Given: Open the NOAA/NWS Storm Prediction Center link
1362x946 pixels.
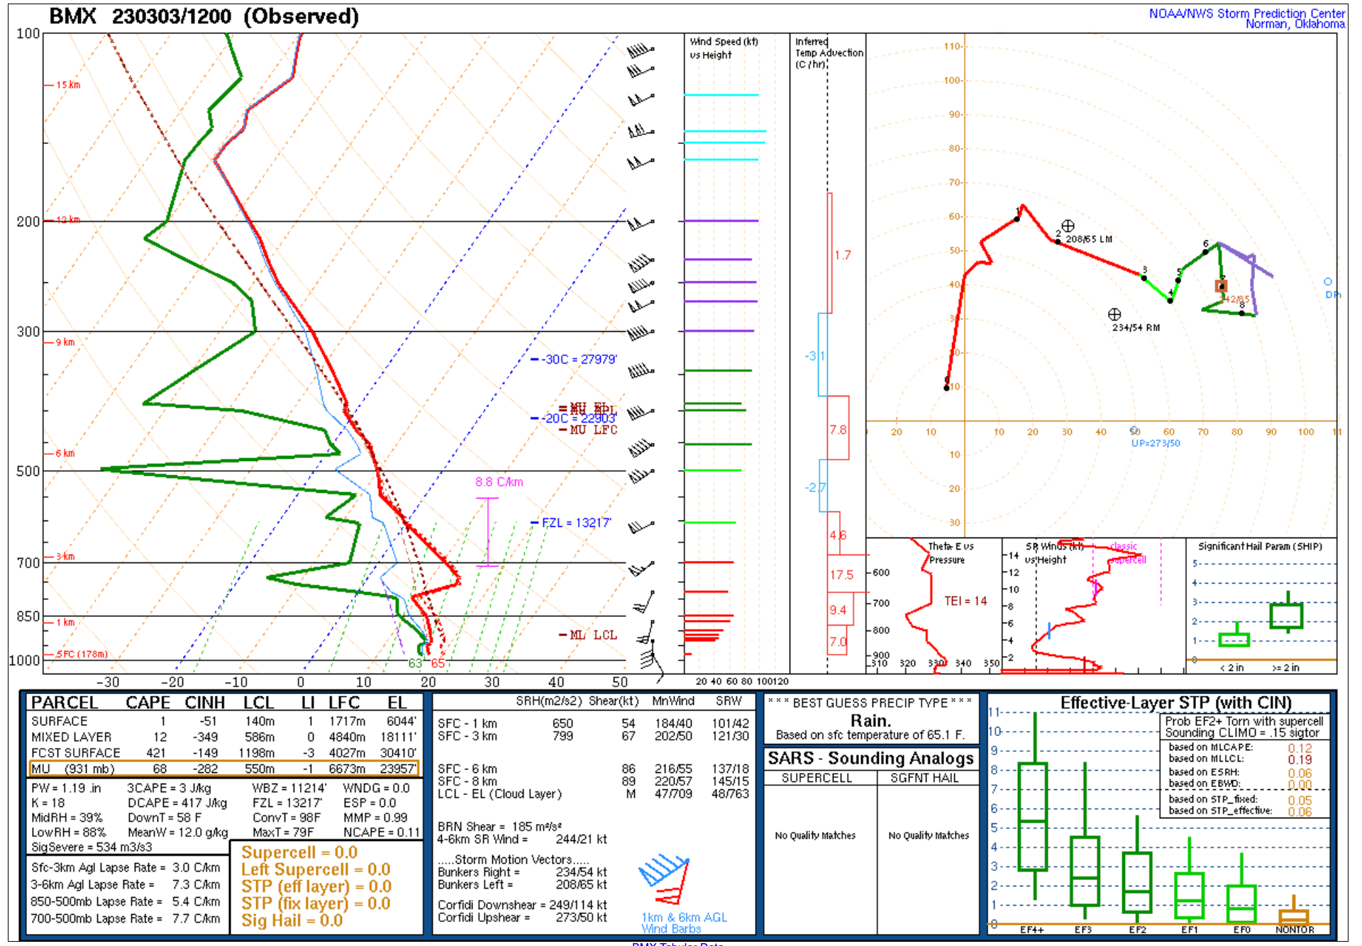Looking at the screenshot, I should [x=1246, y=13].
